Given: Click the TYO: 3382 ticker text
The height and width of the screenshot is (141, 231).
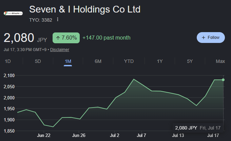Looking at the screenshot, I should click(x=41, y=20).
